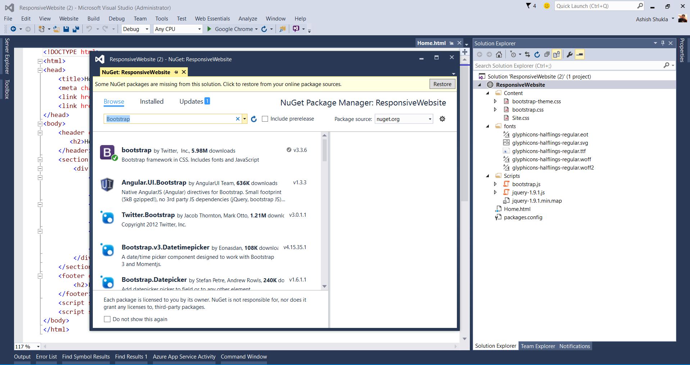Click the Collapse All icon in Solution Explorer

point(547,54)
